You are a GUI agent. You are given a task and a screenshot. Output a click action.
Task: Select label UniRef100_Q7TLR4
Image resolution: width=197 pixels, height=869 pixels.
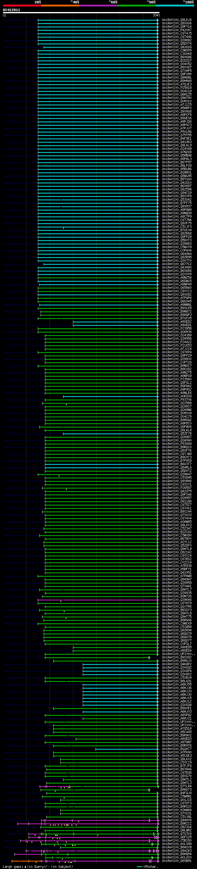pyautogui.click(x=176, y=786)
